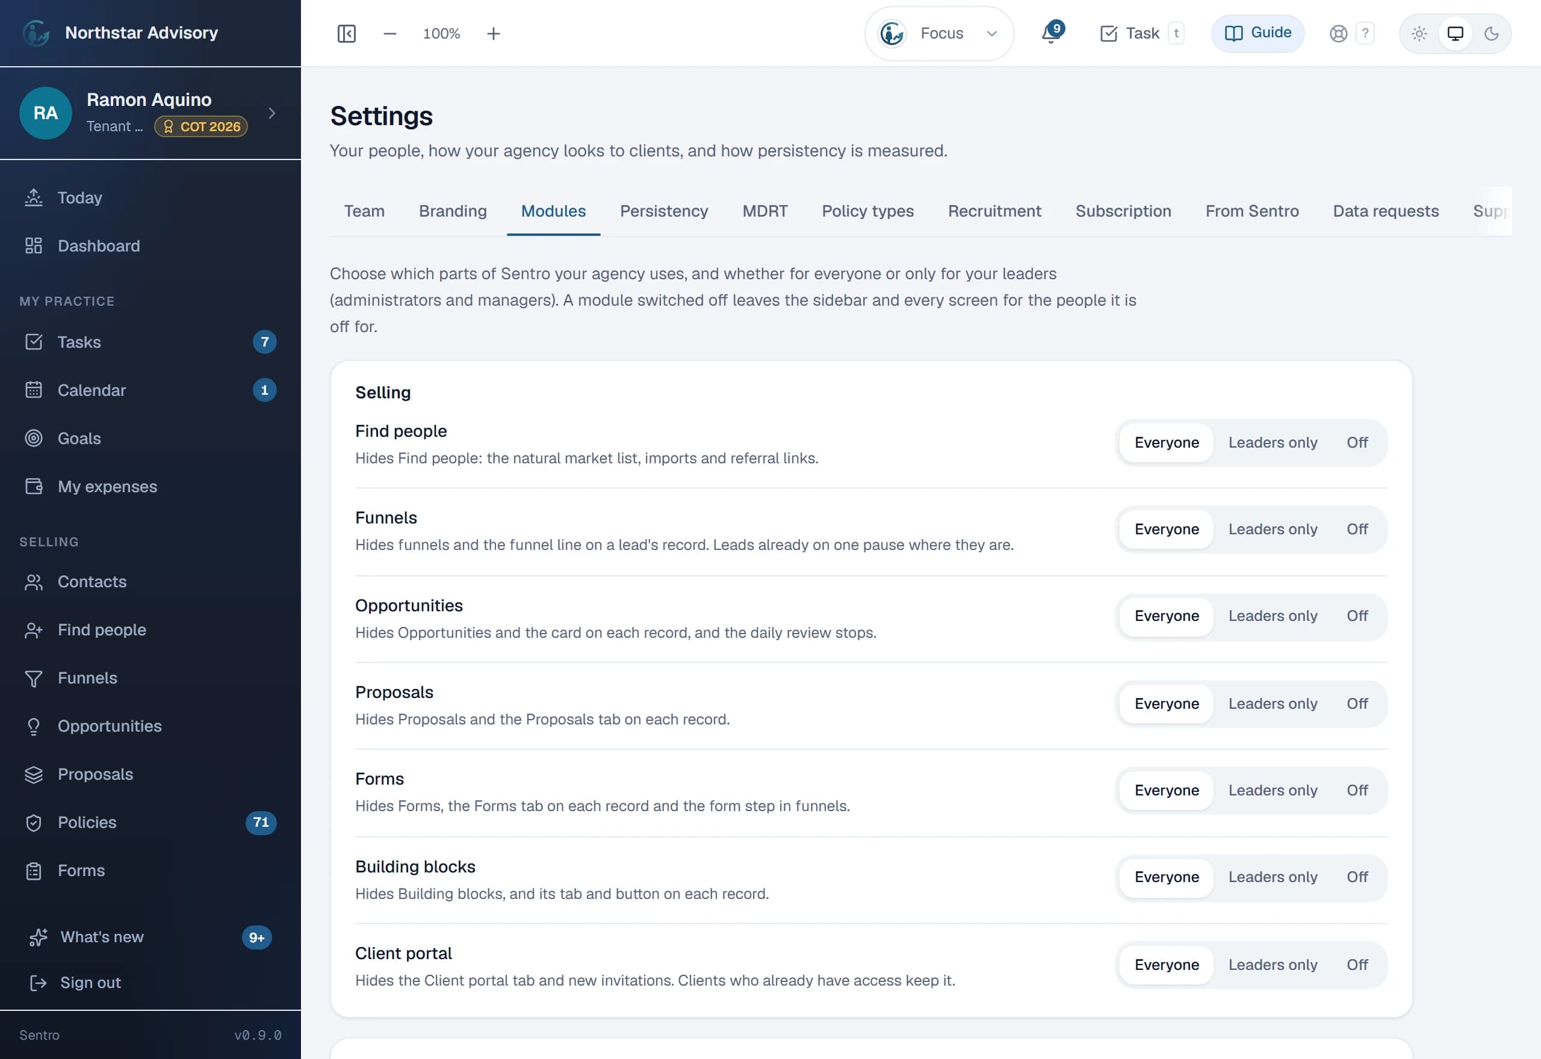Viewport: 1541px width, 1059px height.
Task: Turn Funnels module Off
Action: [1357, 529]
